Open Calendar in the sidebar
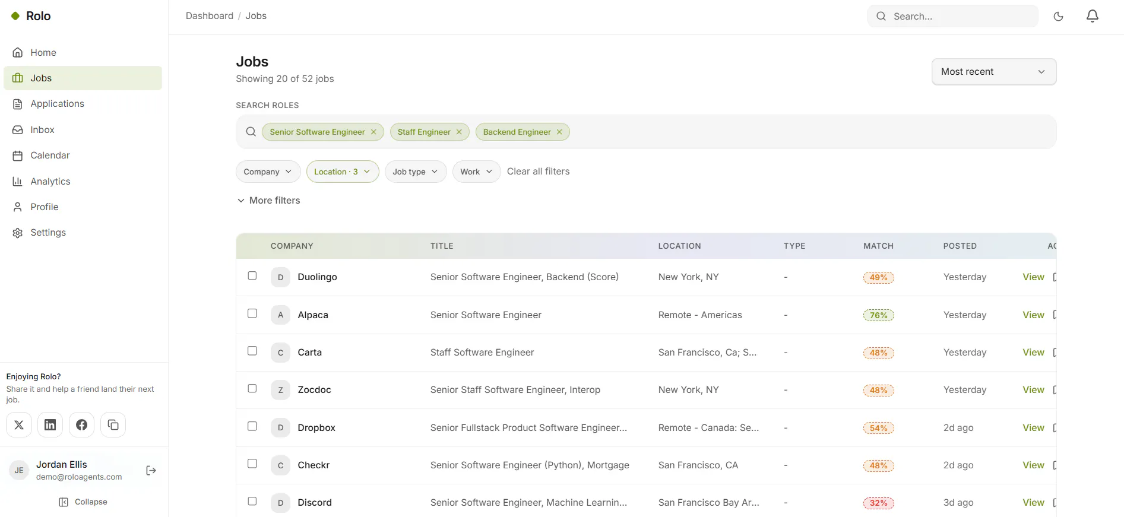This screenshot has width=1124, height=517. pos(83,156)
